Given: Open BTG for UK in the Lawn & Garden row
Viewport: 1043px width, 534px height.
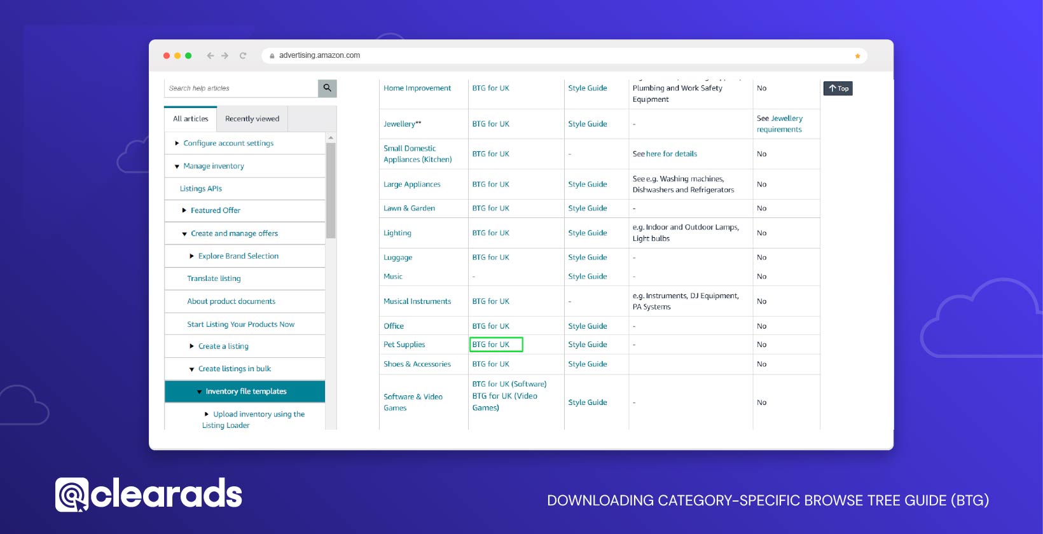Looking at the screenshot, I should pos(491,209).
